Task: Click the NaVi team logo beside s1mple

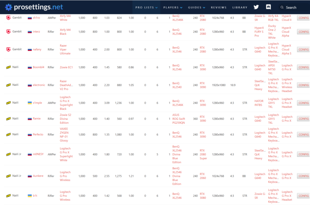Action: [8, 103]
